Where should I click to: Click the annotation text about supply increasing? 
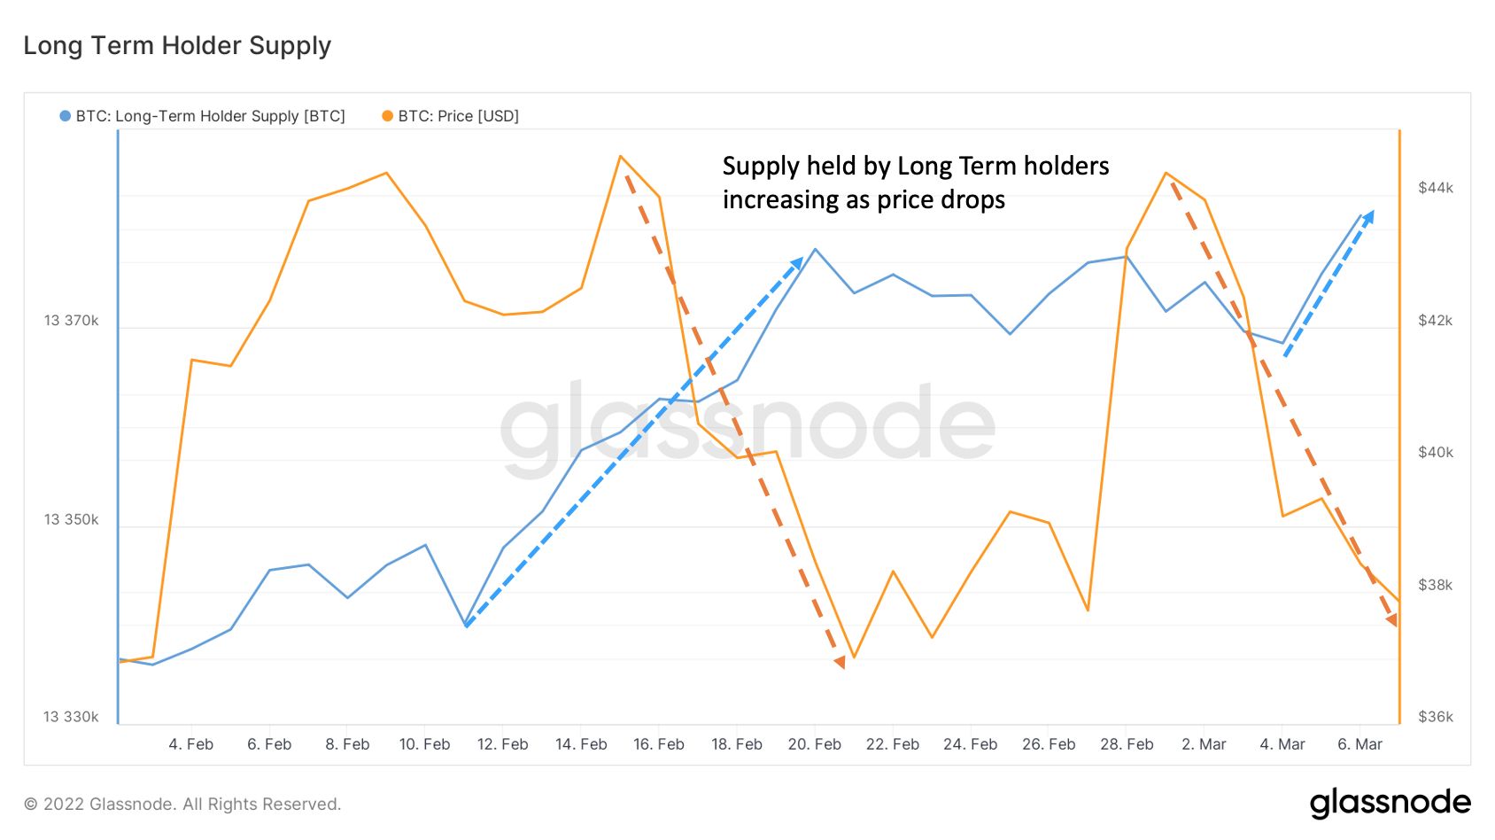point(915,183)
